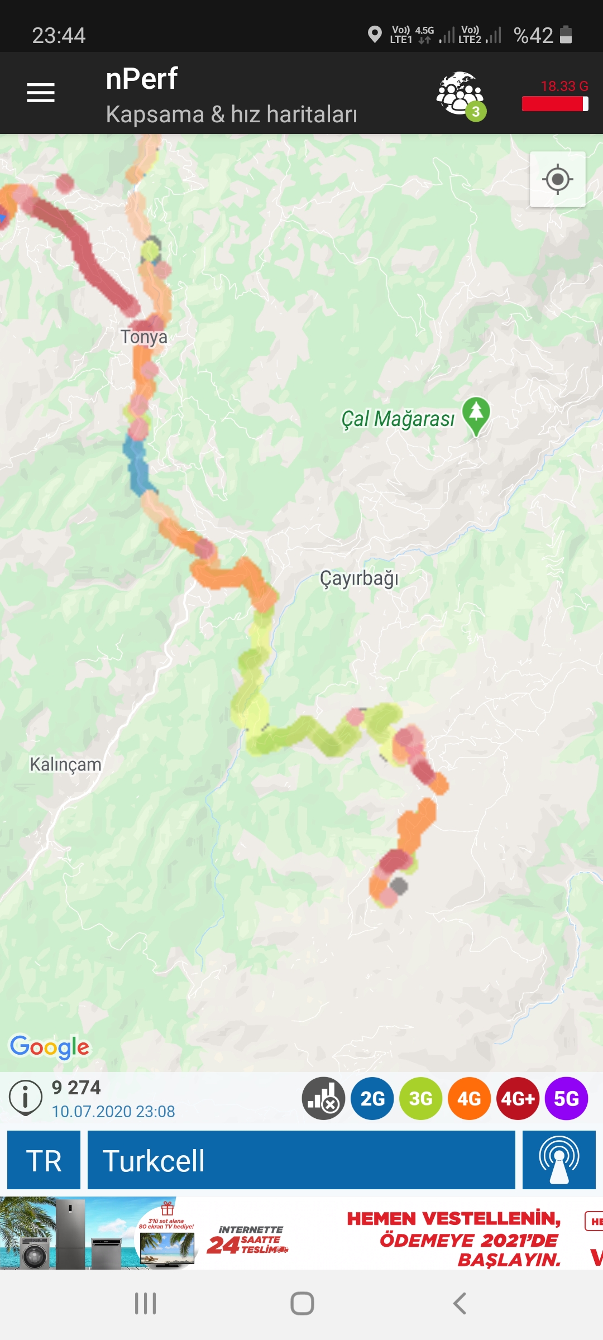Tap the Android home button
This screenshot has width=603, height=1340.
point(302,1304)
